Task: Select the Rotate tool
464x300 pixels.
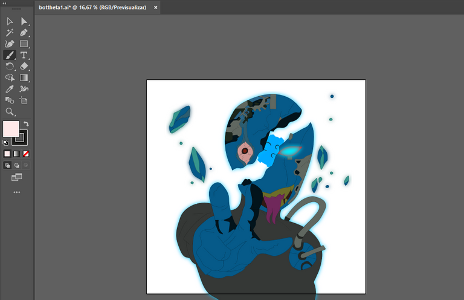Action: tap(10, 67)
